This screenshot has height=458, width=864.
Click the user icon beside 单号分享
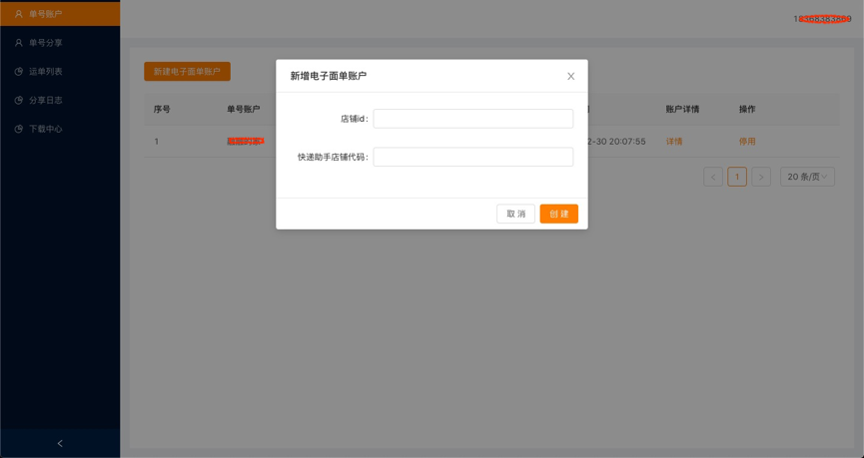(18, 42)
